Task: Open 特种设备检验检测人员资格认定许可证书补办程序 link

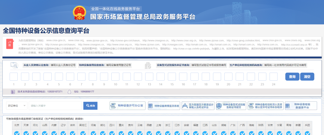Action: click(266, 106)
